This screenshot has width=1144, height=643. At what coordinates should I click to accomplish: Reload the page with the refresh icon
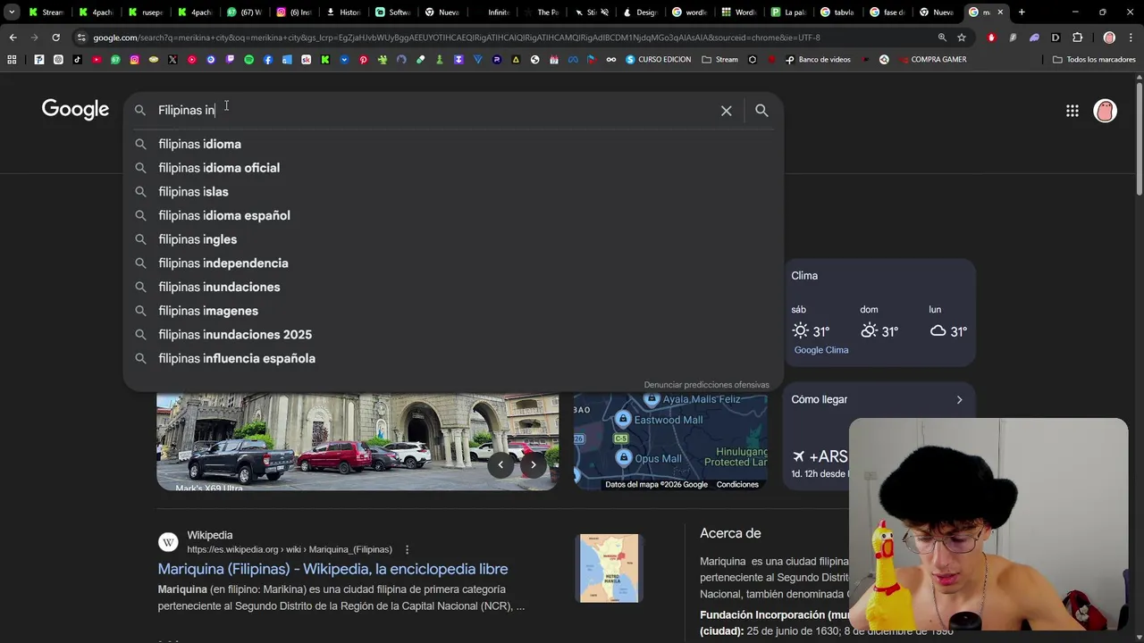pos(55,38)
